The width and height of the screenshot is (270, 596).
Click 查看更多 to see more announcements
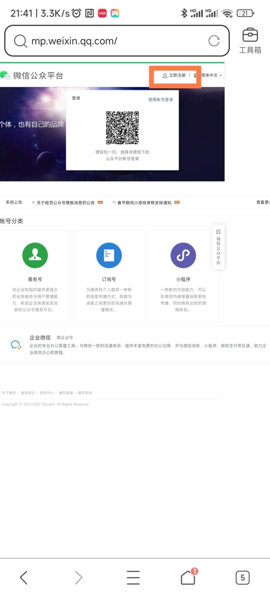tap(263, 203)
